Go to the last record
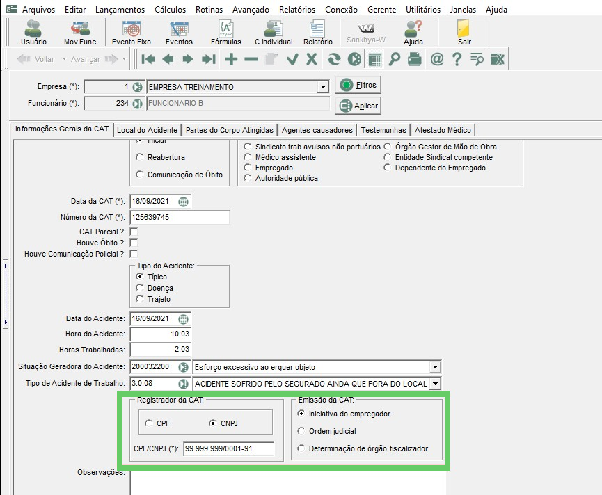602x495 pixels. (209, 59)
